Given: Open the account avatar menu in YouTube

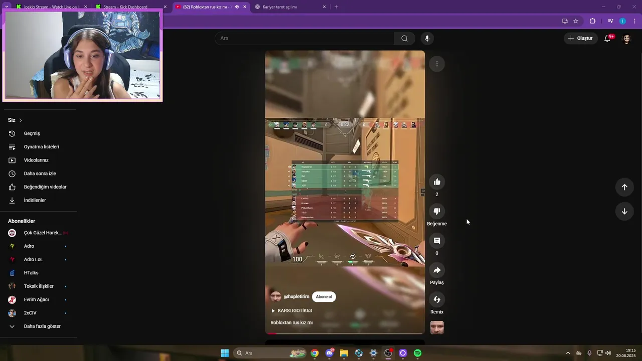Looking at the screenshot, I should tap(626, 39).
